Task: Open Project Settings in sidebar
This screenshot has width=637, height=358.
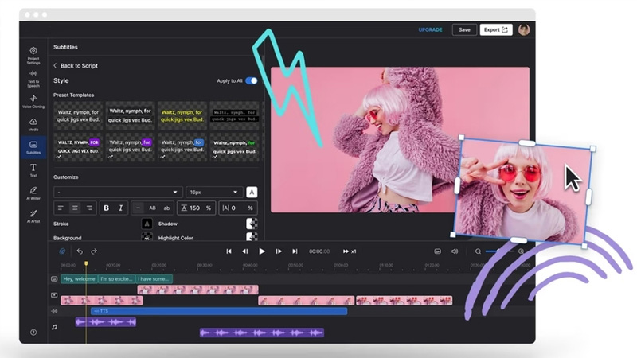Action: coord(33,55)
